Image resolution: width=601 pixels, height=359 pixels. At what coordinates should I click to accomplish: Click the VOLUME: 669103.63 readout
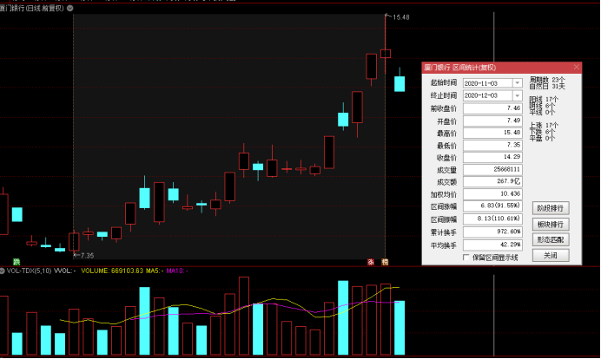112,271
